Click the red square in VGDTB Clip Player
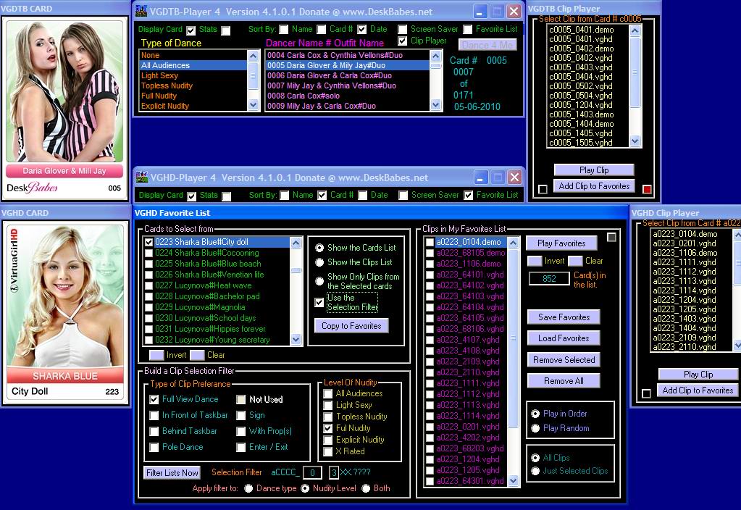The width and height of the screenshot is (741, 510). click(647, 190)
